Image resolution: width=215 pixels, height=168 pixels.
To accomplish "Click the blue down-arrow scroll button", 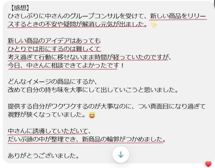I will click(x=121, y=155).
